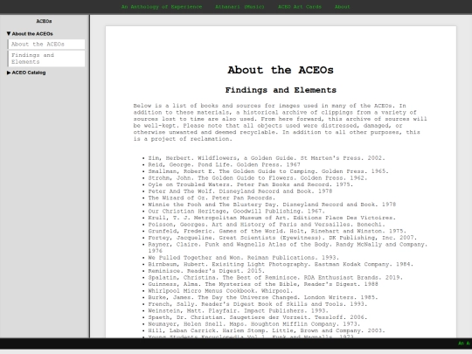The height and width of the screenshot is (354, 472).
Task: Click the About the ACEOs page heading
Action: coord(281,70)
